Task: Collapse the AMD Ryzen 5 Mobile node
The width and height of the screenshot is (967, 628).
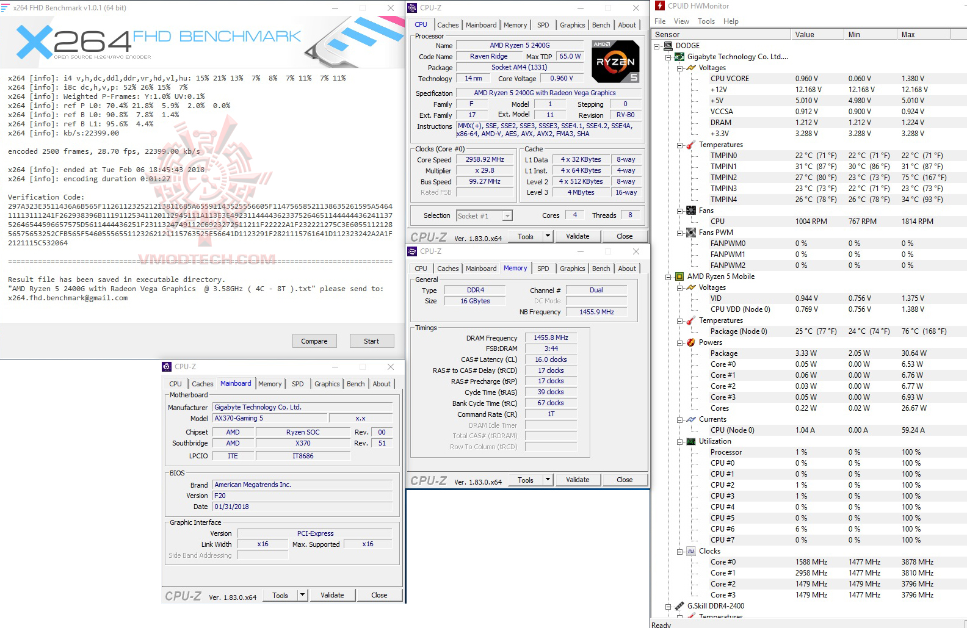Action: (668, 276)
